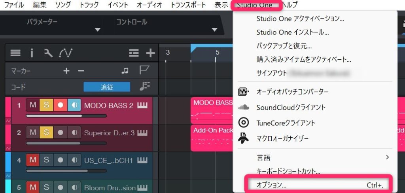Viewport: 405px width, 193px height.
Task: Expand the コントロール dropdown arrow
Action: click(x=215, y=30)
